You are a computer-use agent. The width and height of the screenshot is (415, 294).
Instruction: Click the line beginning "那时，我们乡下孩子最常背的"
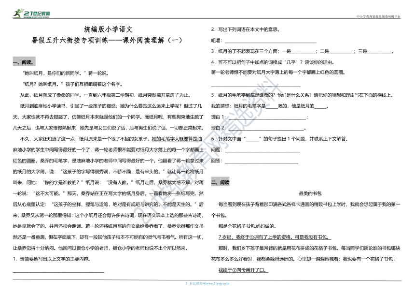[x=309, y=248]
